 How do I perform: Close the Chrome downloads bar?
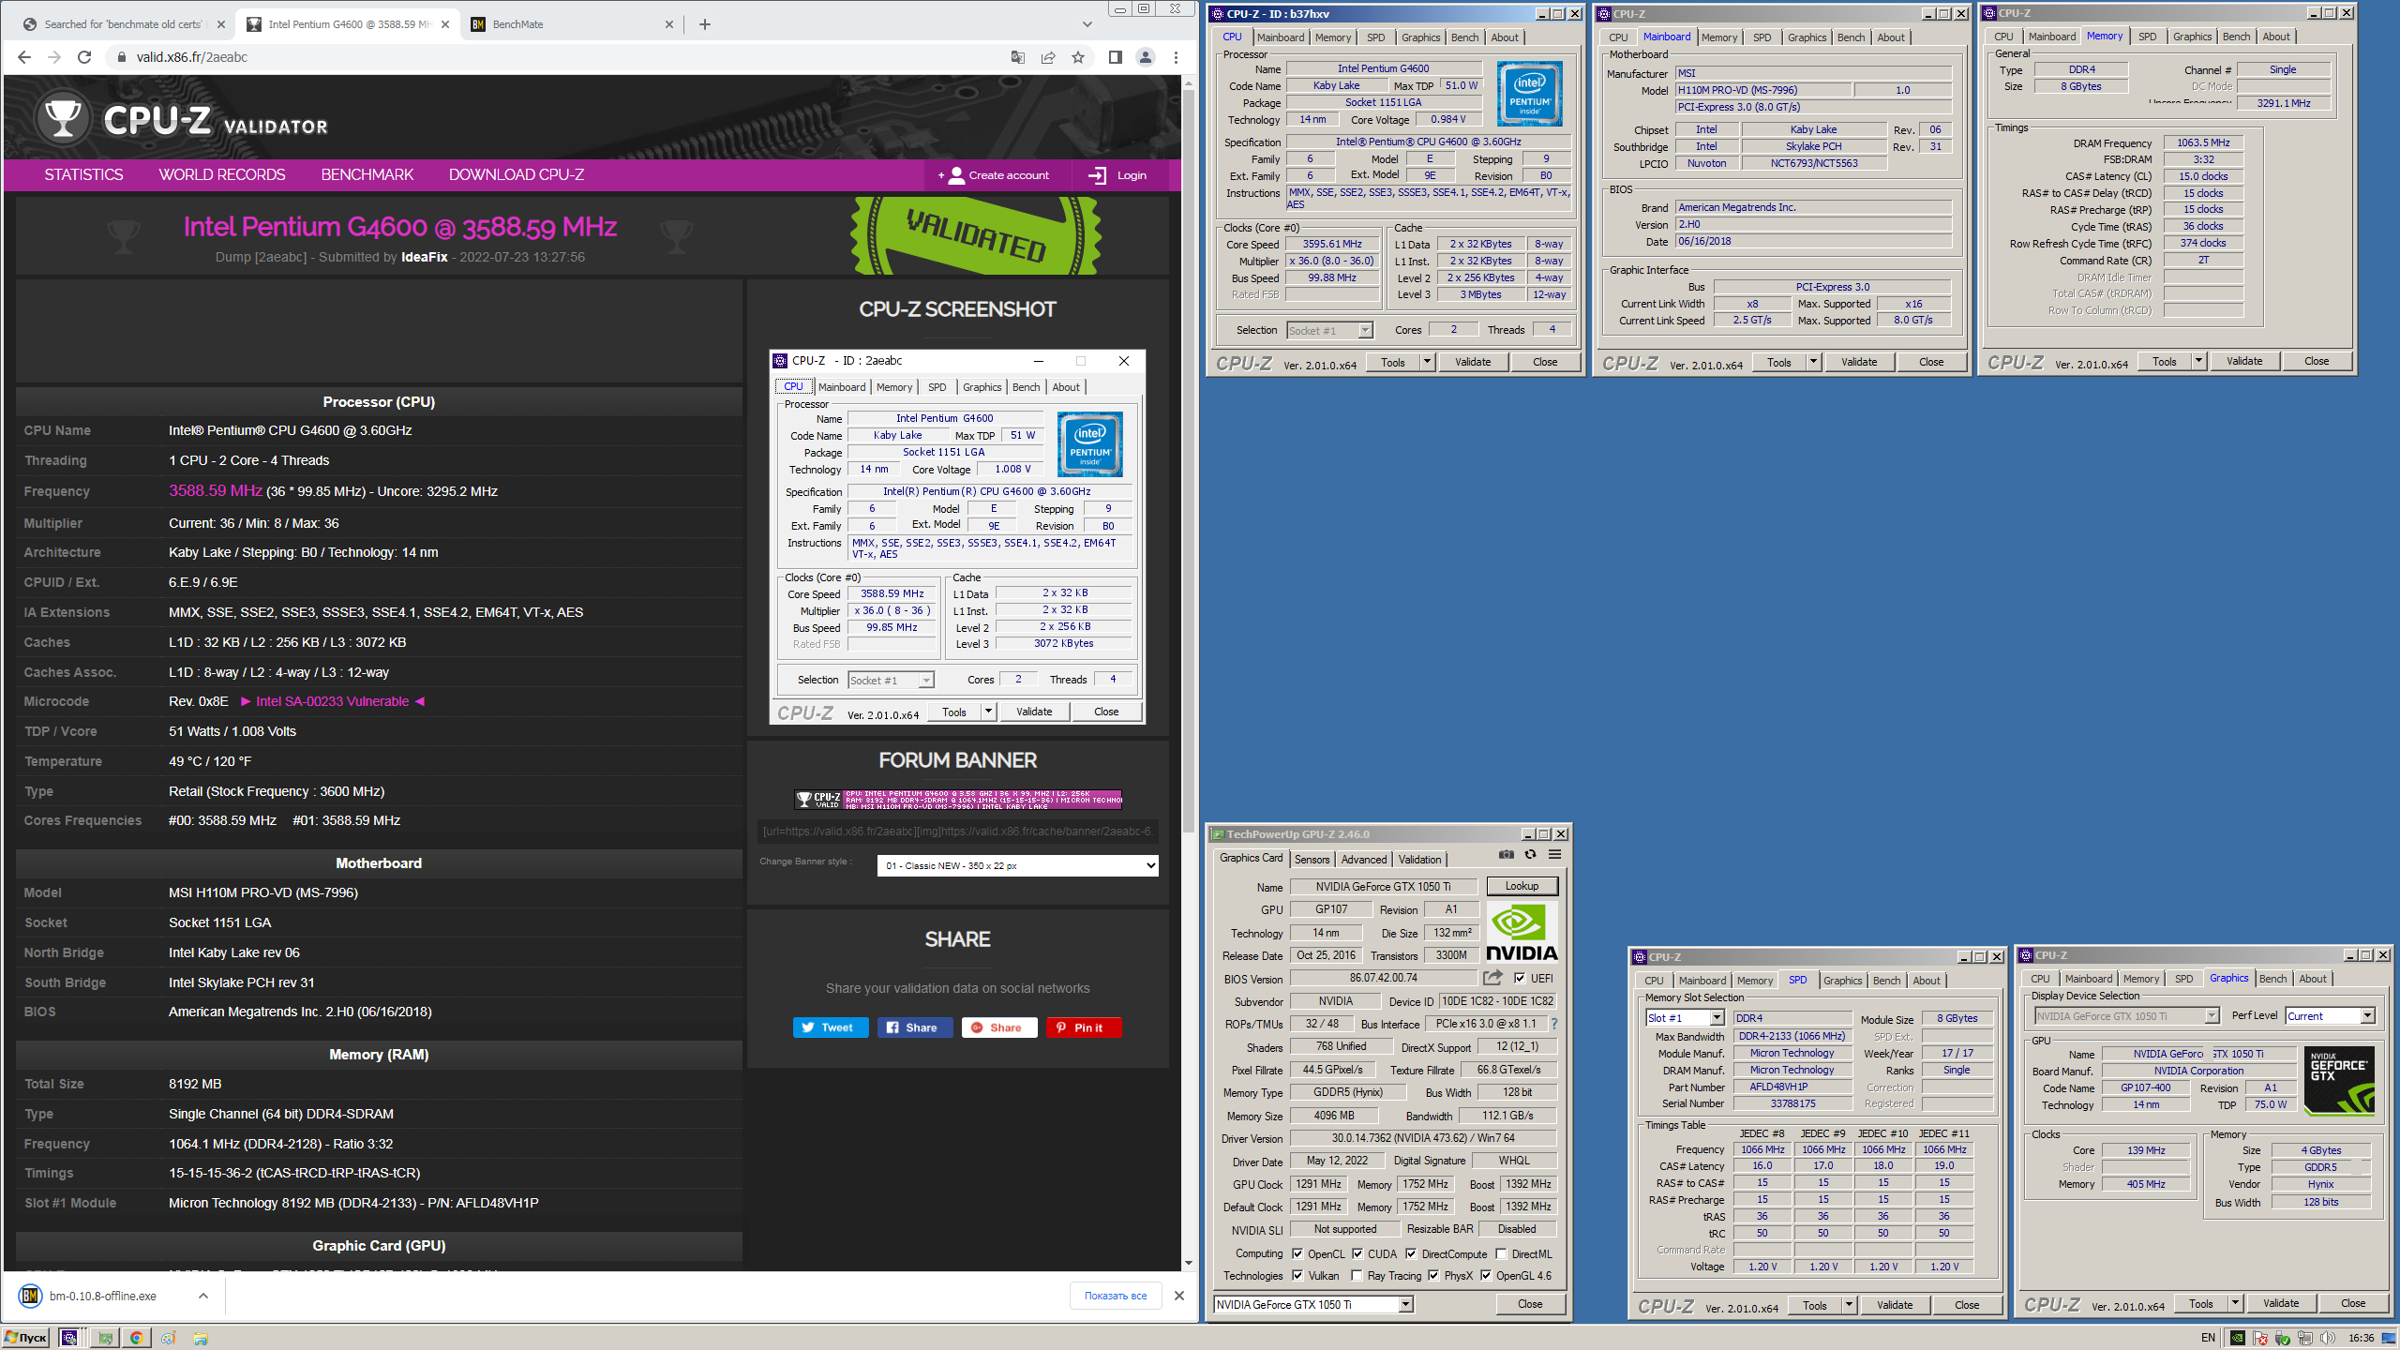1179,1296
